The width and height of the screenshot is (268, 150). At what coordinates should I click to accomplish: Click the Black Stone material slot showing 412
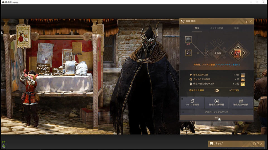pos(188,39)
